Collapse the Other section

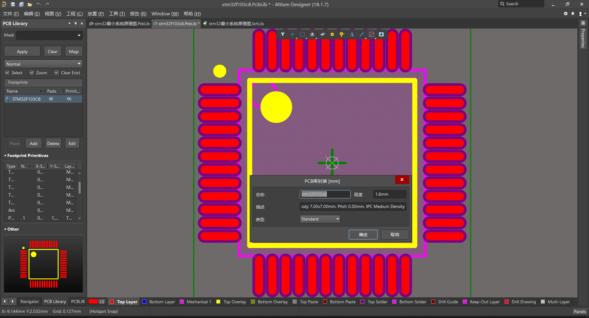click(x=5, y=229)
